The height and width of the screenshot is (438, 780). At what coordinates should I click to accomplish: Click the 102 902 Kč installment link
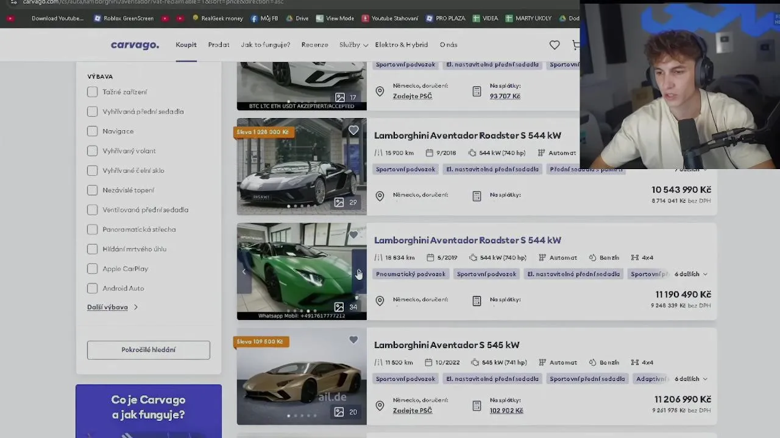pyautogui.click(x=506, y=411)
